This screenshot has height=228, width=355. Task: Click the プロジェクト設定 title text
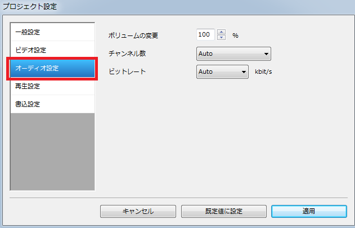pyautogui.click(x=30, y=6)
